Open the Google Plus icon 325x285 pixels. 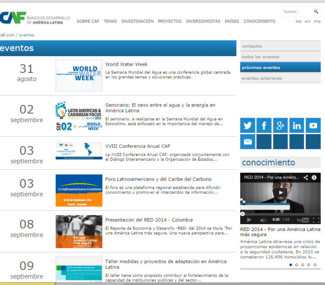pyautogui.click(x=280, y=126)
